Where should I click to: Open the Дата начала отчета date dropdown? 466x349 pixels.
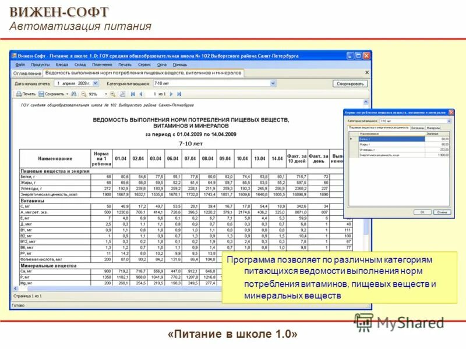[96, 83]
